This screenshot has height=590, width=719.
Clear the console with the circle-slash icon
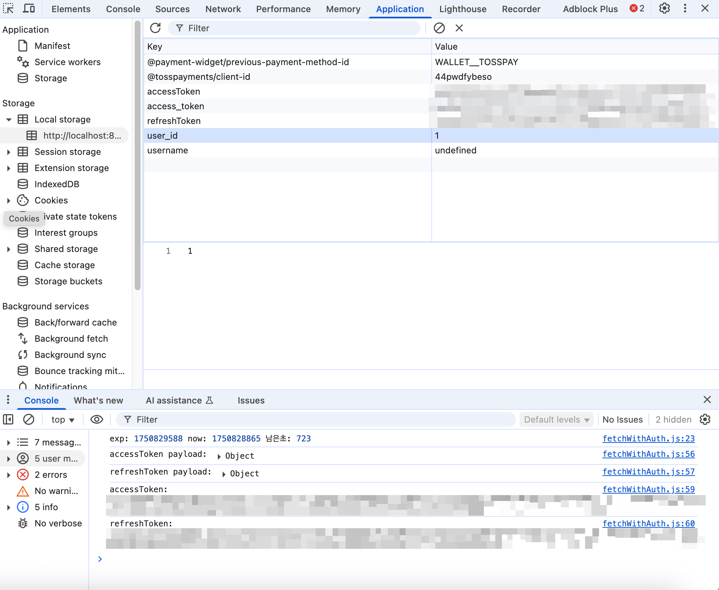pyautogui.click(x=29, y=419)
